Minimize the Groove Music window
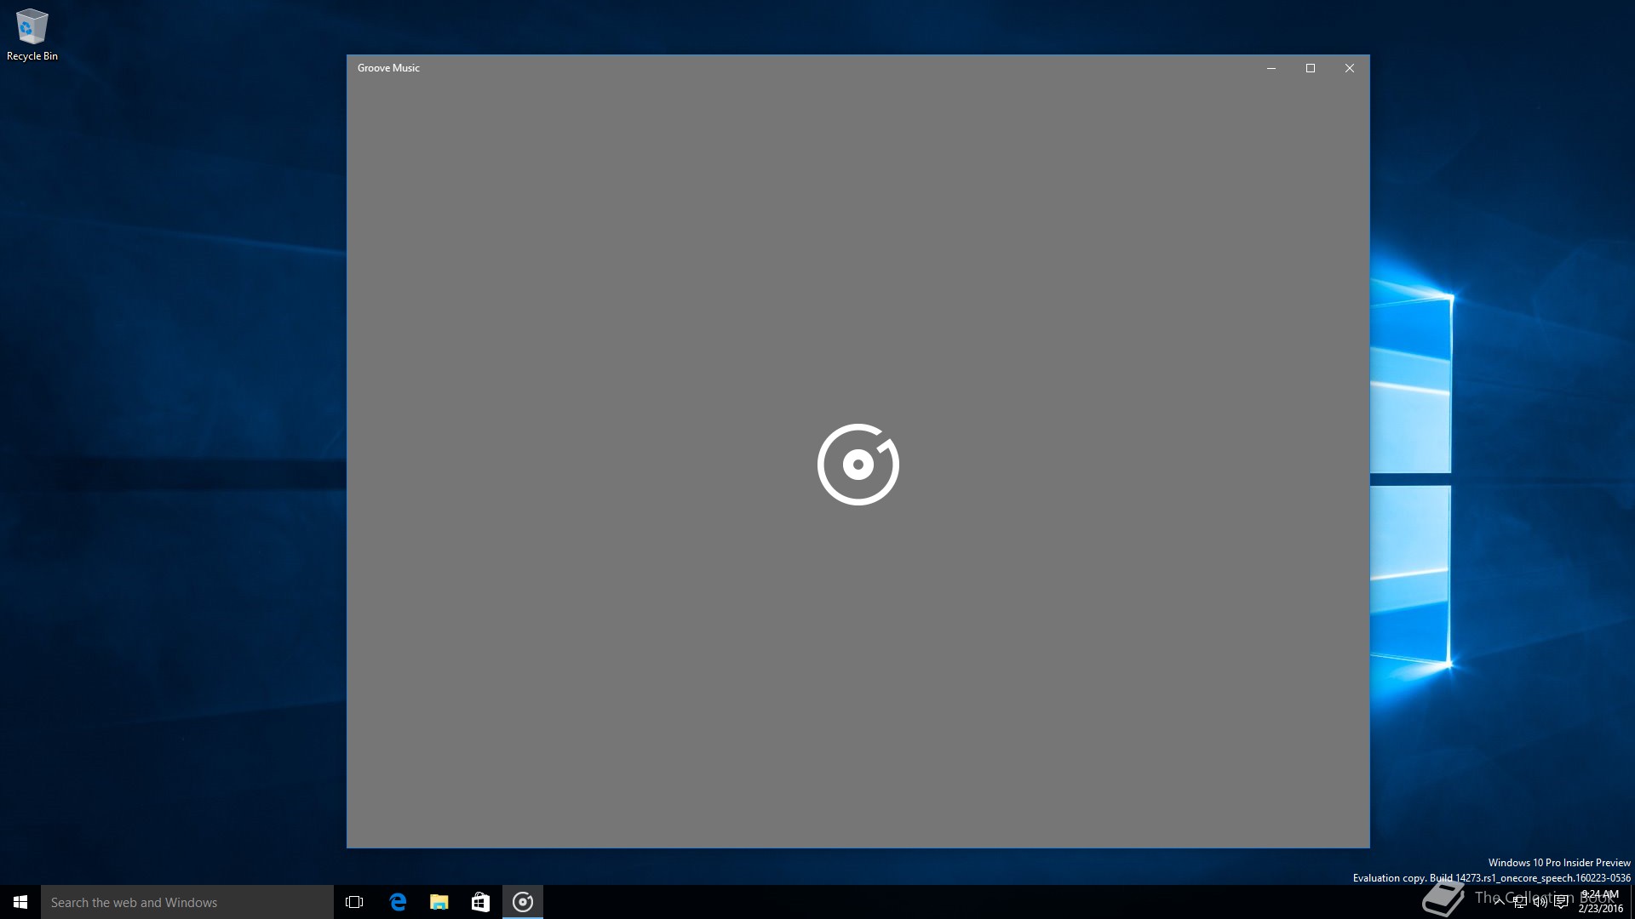 (x=1271, y=68)
